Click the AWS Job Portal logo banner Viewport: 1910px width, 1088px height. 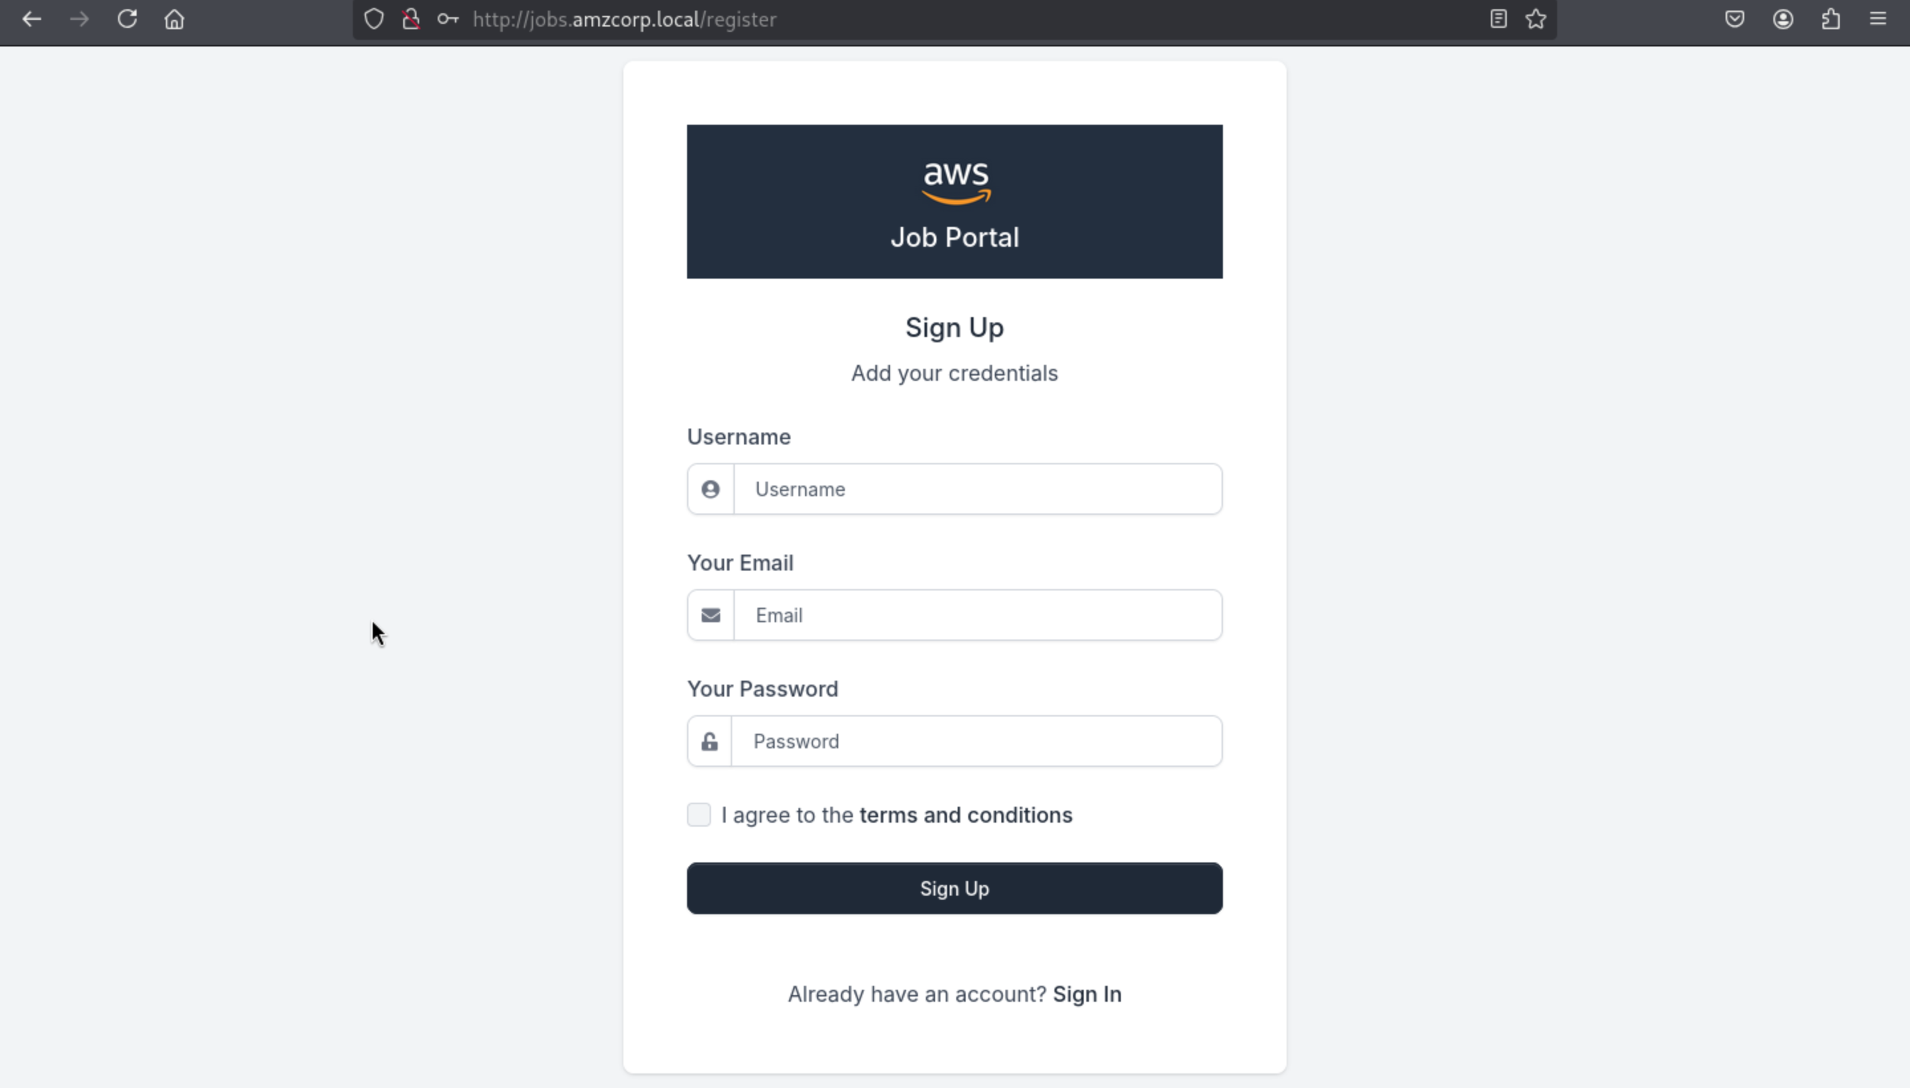[x=954, y=202]
